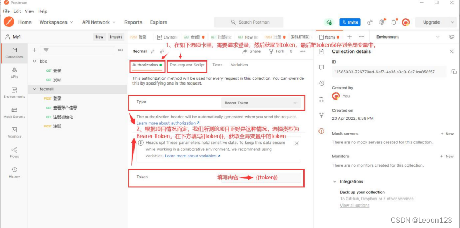Click the Import button
The height and width of the screenshot is (228, 460).
point(116,37)
